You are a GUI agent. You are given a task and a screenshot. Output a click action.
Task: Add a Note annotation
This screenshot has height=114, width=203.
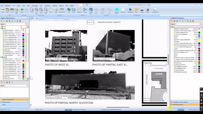point(136,10)
